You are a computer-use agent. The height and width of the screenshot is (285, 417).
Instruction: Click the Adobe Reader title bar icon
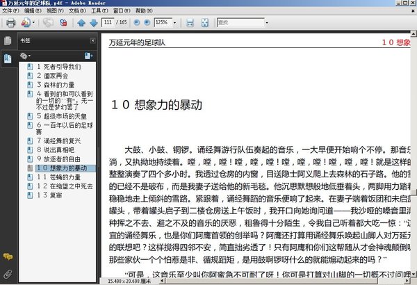[x=3, y=3]
